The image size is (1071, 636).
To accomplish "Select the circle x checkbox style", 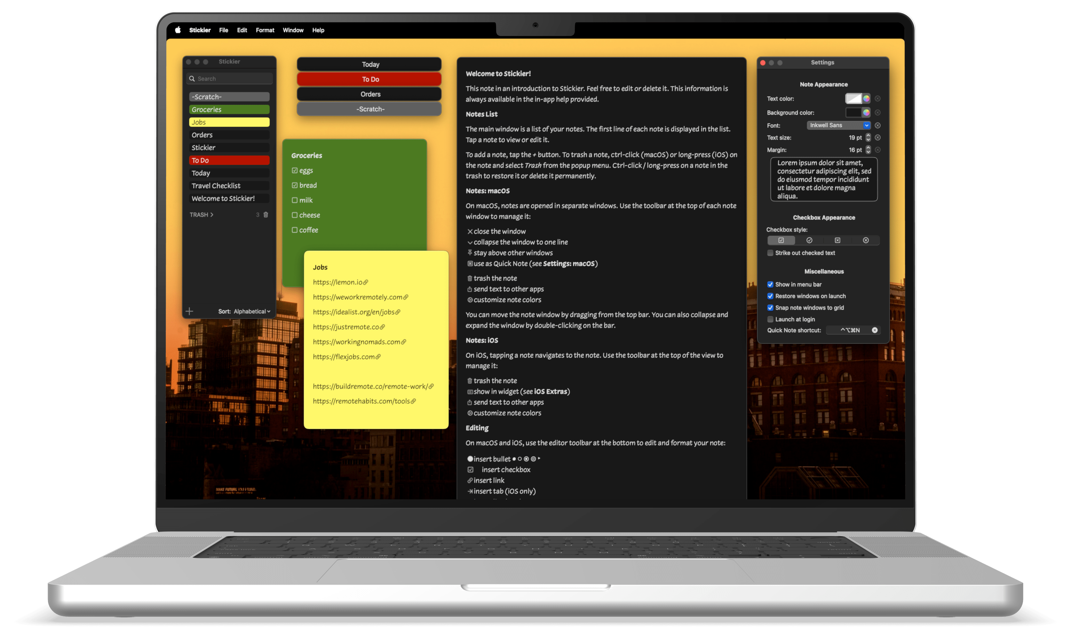I will (866, 240).
